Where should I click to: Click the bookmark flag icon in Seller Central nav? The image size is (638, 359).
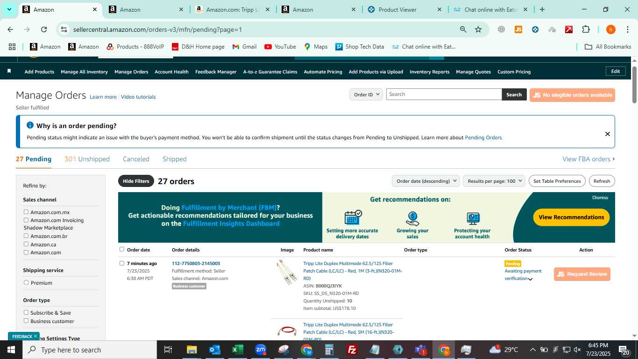click(x=9, y=71)
